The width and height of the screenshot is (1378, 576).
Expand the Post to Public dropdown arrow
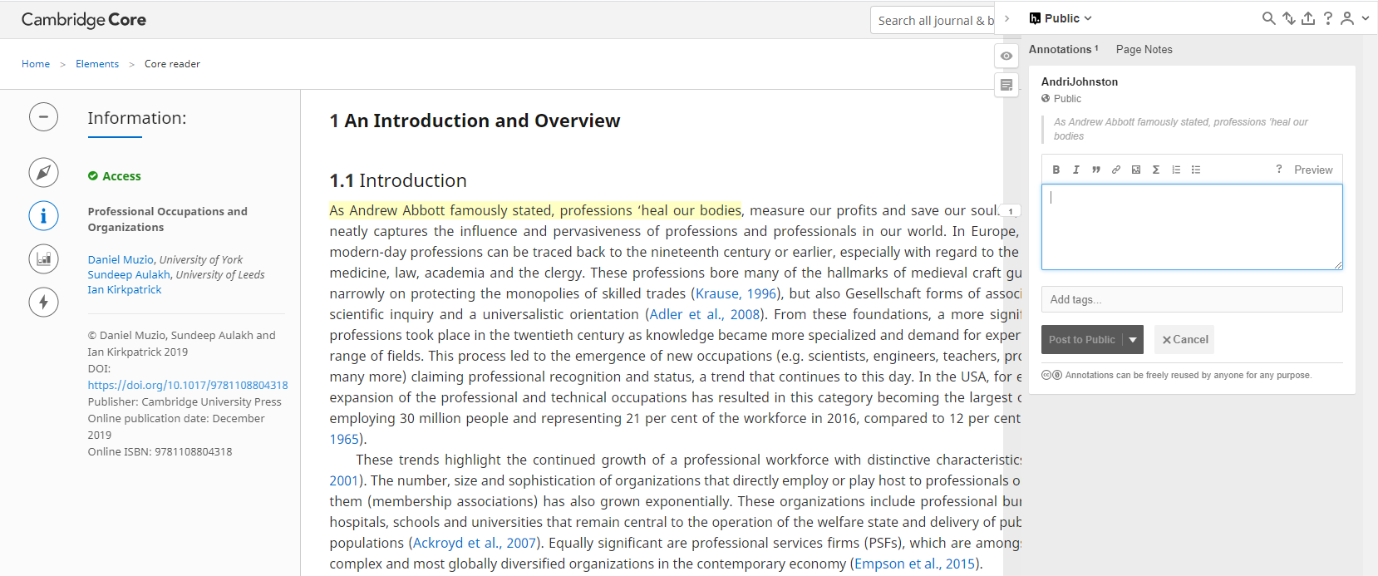pyautogui.click(x=1133, y=340)
